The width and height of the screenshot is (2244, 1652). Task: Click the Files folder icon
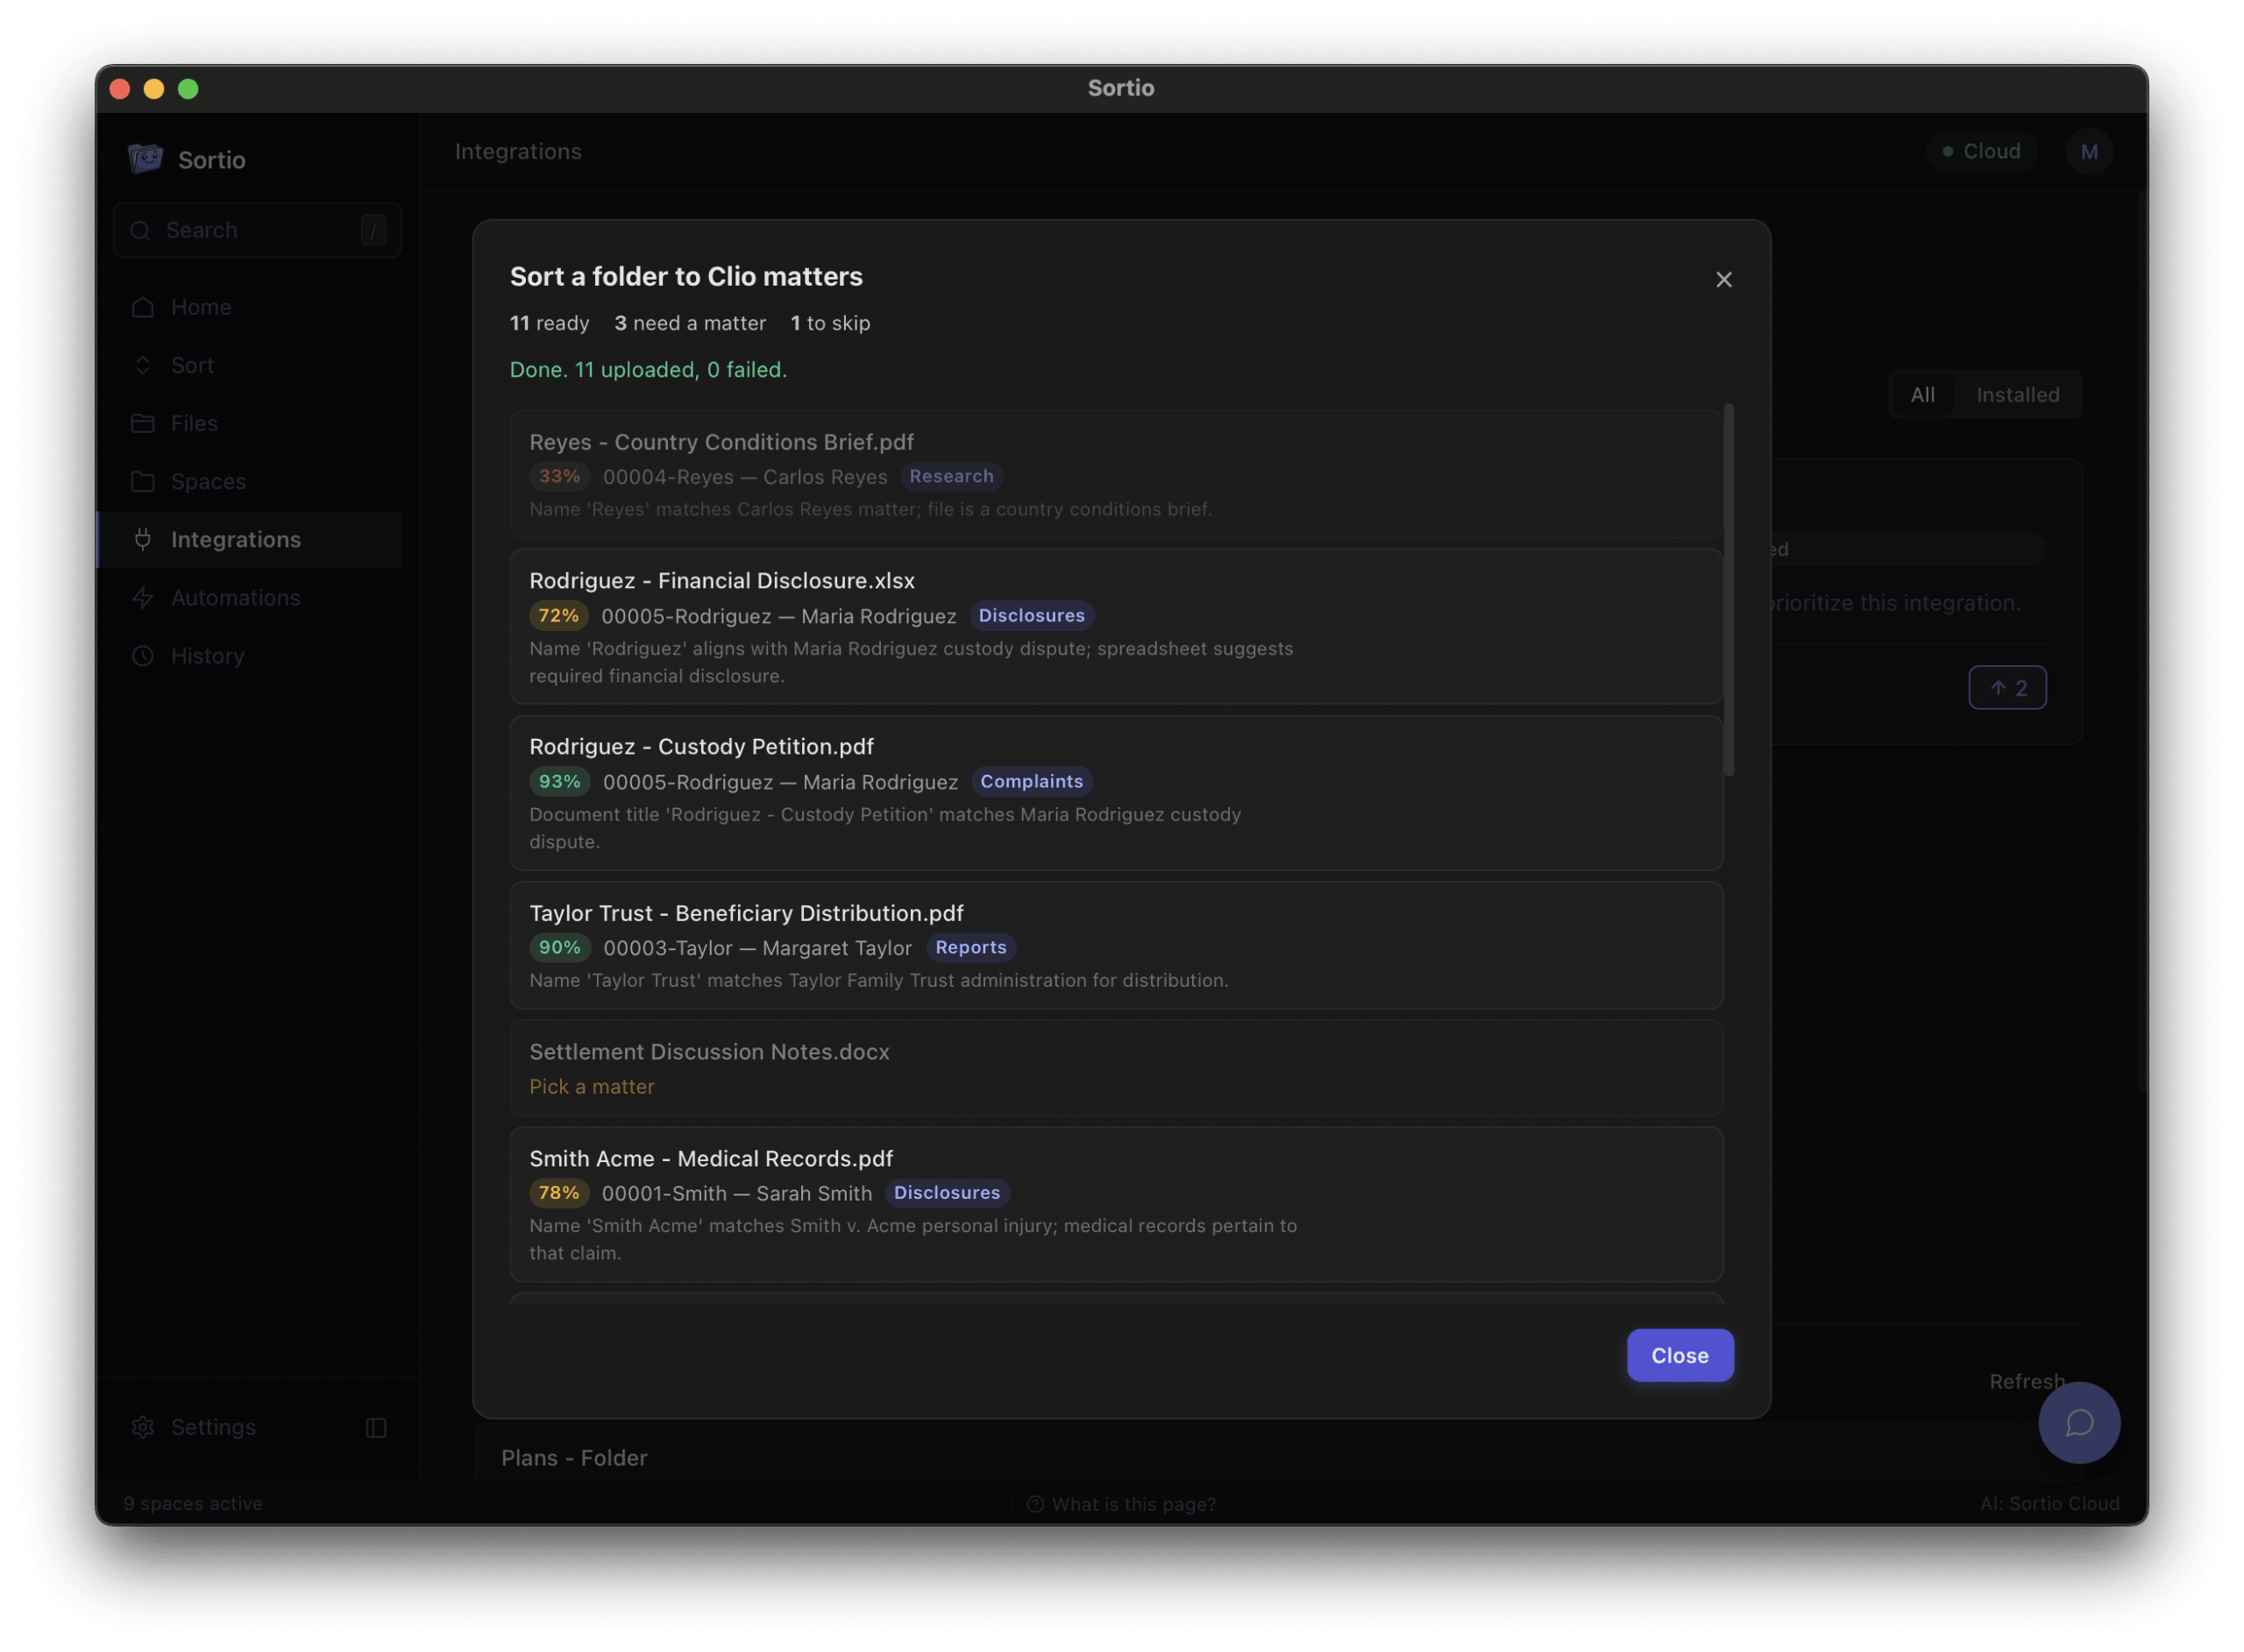click(x=143, y=423)
